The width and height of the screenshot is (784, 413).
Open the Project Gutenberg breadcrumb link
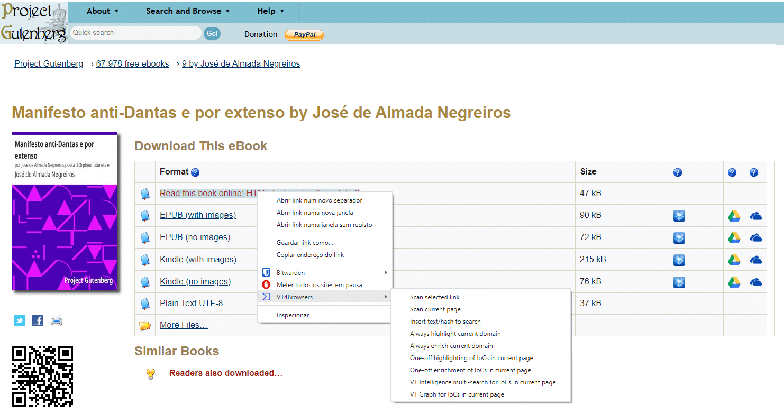click(x=49, y=64)
